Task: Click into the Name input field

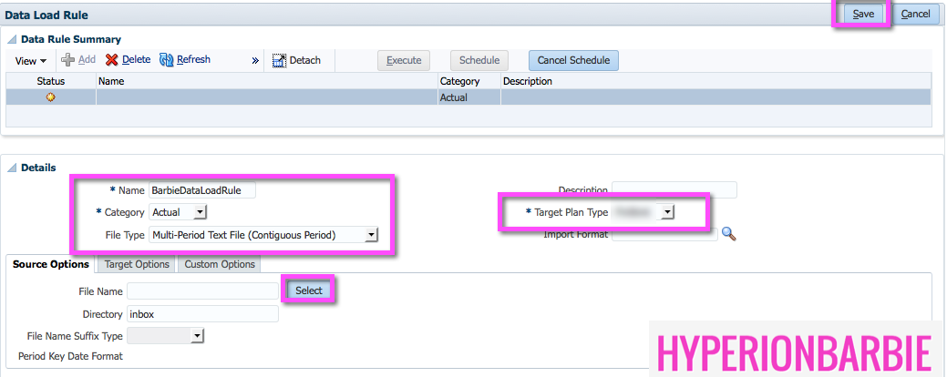Action: click(202, 190)
